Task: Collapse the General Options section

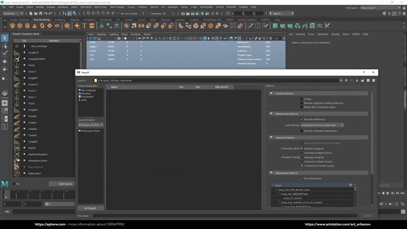Action: (272, 94)
